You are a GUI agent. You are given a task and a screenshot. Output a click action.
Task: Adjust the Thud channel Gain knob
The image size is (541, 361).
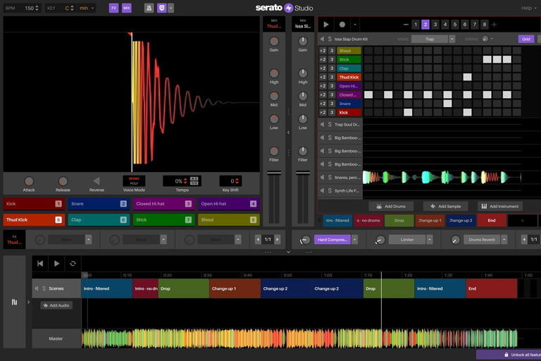coord(274,41)
